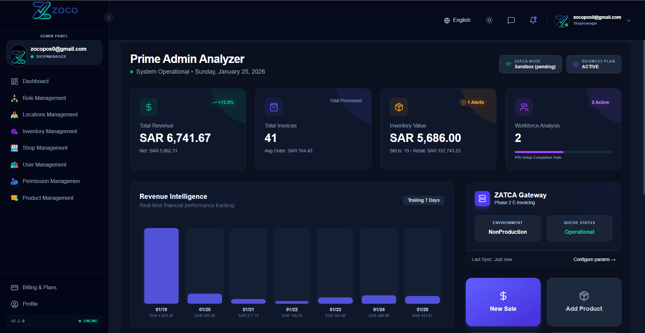Open the Trailing 7 Days selector
Image resolution: width=645 pixels, height=333 pixels.
[x=423, y=200]
